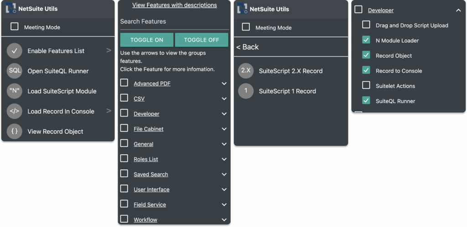This screenshot has width=467, height=227.
Task: Click the Field Service feature link
Action: click(150, 205)
